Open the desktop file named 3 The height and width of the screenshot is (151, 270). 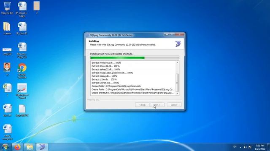[37, 8]
